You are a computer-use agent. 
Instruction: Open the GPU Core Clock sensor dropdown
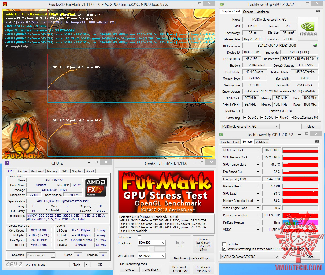258,150
